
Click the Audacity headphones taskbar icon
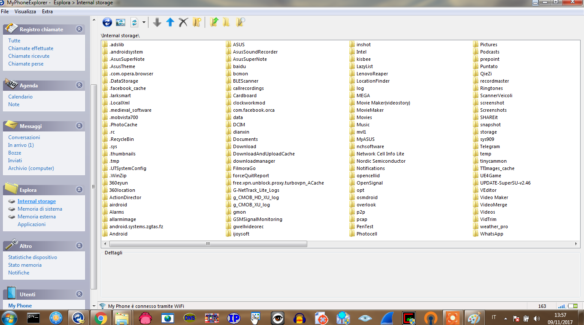pyautogui.click(x=299, y=318)
